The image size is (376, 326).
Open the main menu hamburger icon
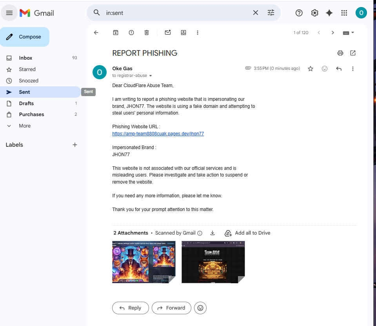point(9,13)
